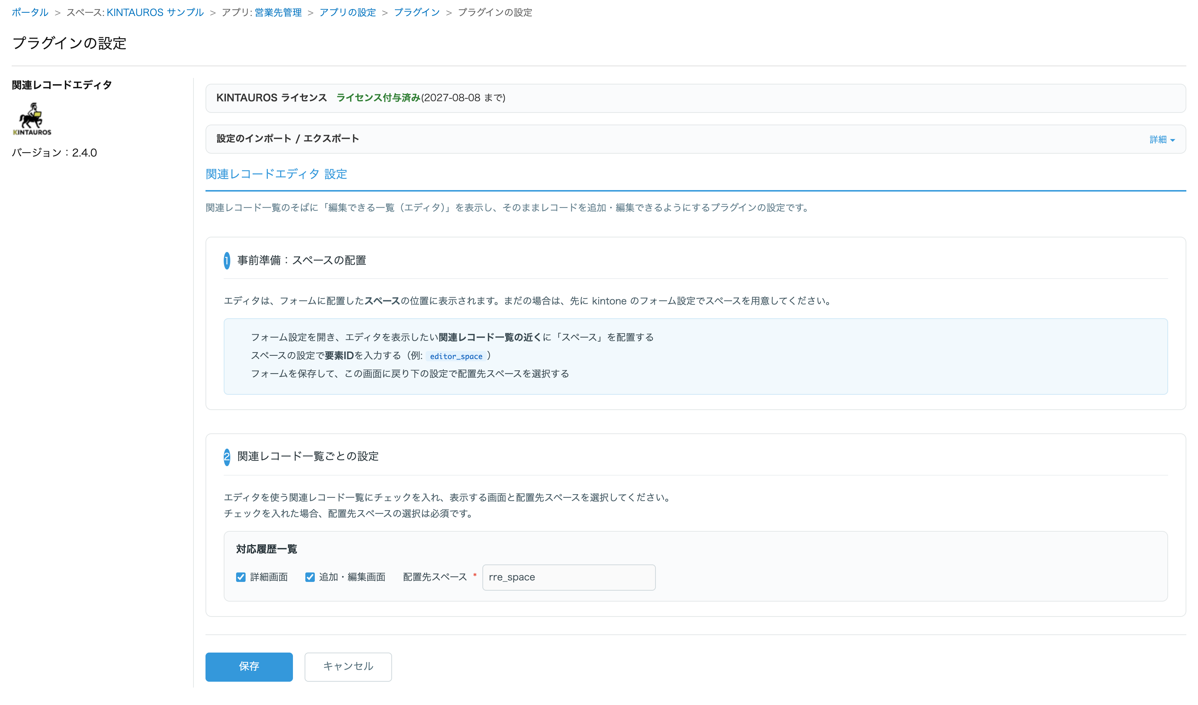Click the プラグインの設定 page title
Image resolution: width=1198 pixels, height=705 pixels.
coord(69,43)
